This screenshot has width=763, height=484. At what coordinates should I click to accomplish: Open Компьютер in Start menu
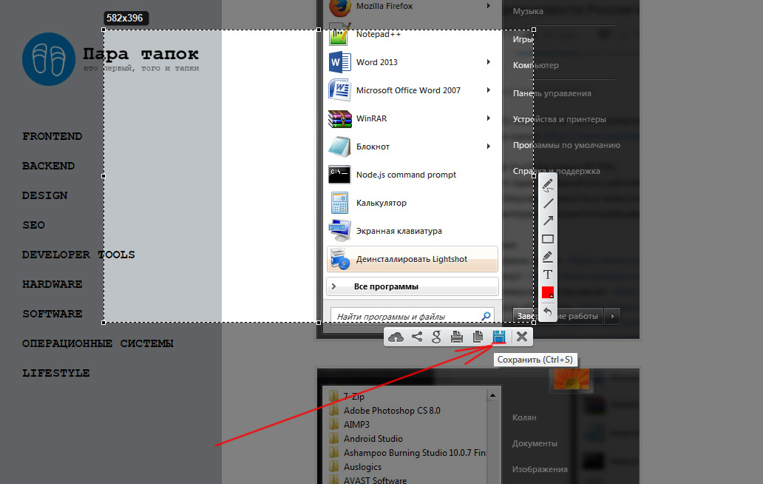(536, 65)
